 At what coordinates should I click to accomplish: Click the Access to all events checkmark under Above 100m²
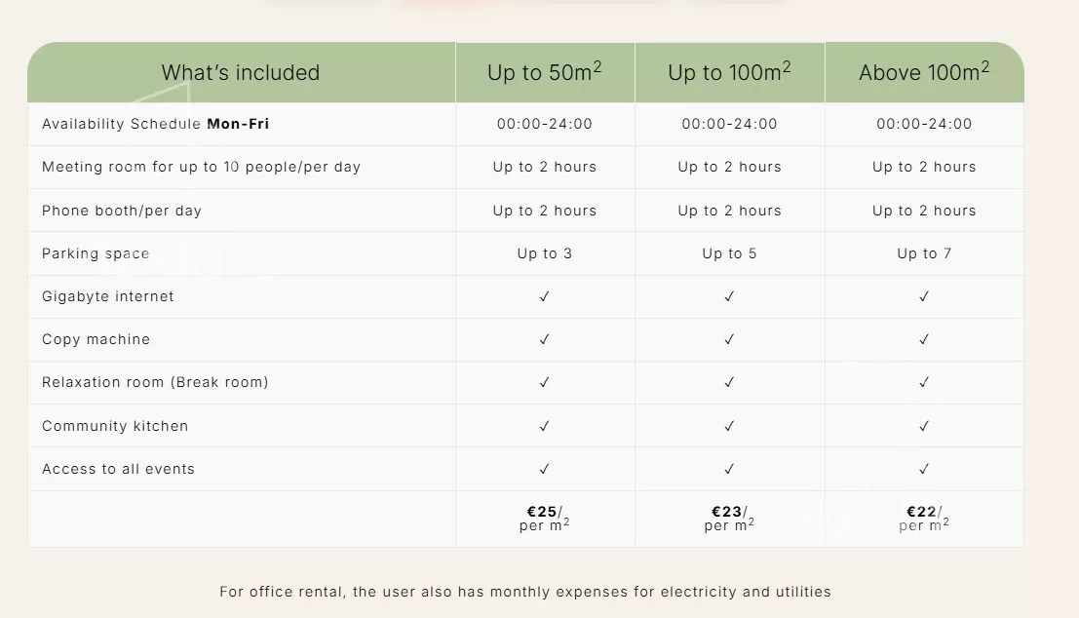(924, 469)
